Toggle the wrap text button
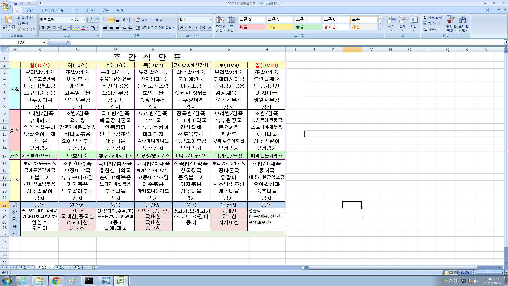This screenshot has width=508, height=286. 149,20
